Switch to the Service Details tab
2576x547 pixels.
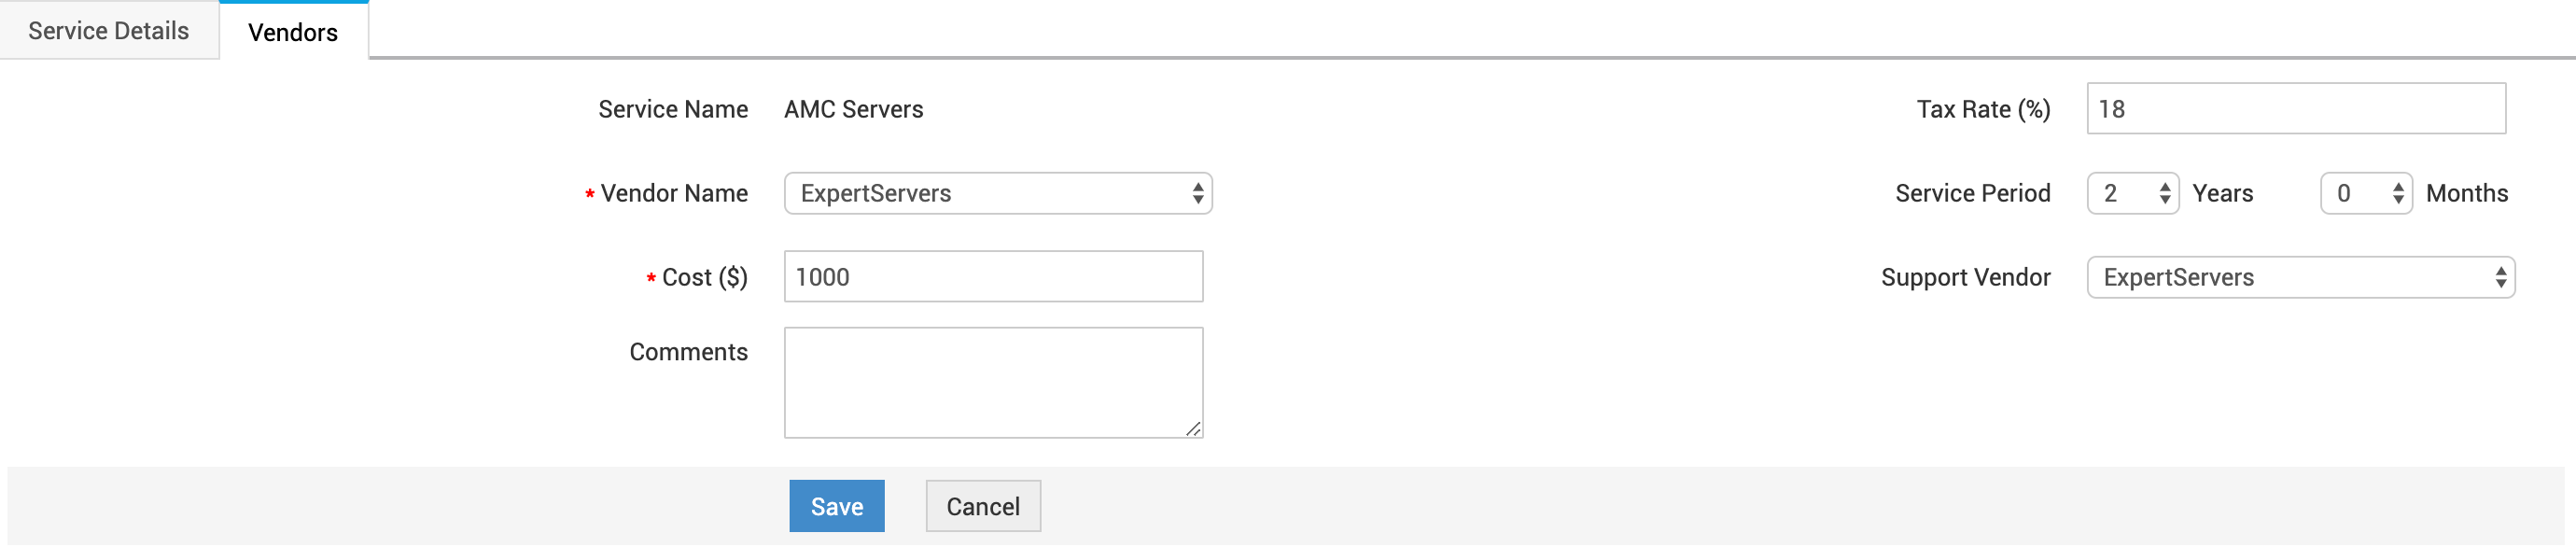click(108, 31)
